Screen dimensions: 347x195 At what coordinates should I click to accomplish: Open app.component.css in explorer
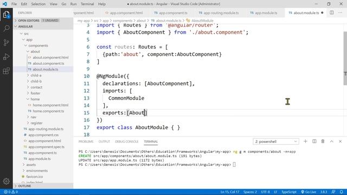click(x=43, y=135)
